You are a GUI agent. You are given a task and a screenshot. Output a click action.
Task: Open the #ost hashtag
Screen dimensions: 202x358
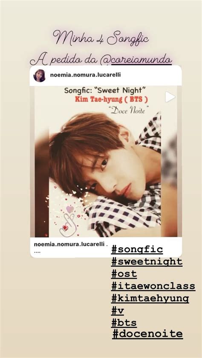click(x=124, y=274)
